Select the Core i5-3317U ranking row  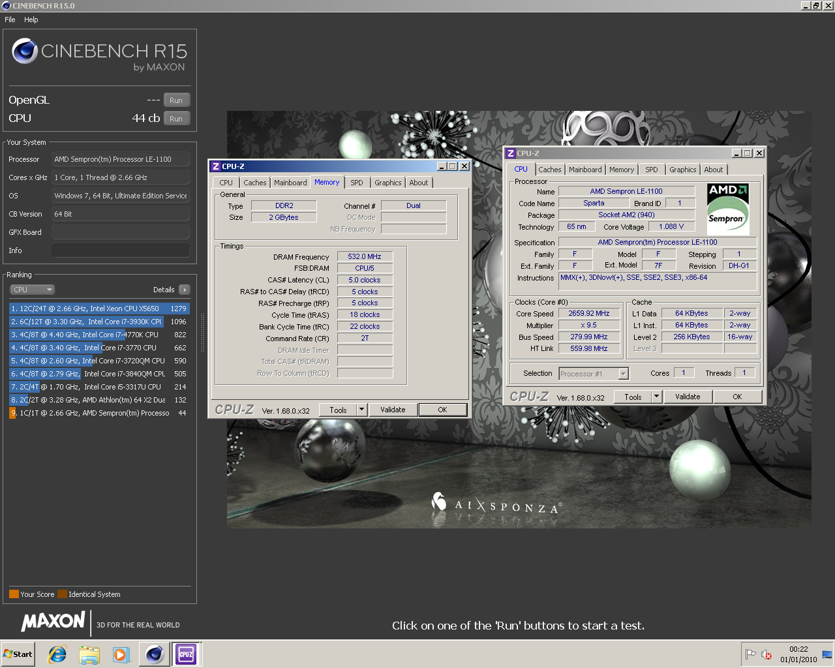(99, 387)
